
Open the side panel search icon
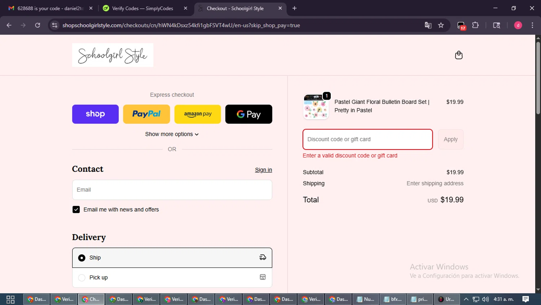pyautogui.click(x=497, y=25)
